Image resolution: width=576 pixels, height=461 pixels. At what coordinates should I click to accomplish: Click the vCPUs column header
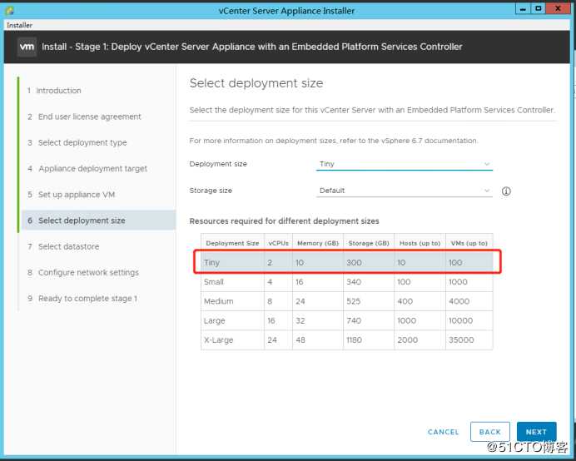coord(279,243)
